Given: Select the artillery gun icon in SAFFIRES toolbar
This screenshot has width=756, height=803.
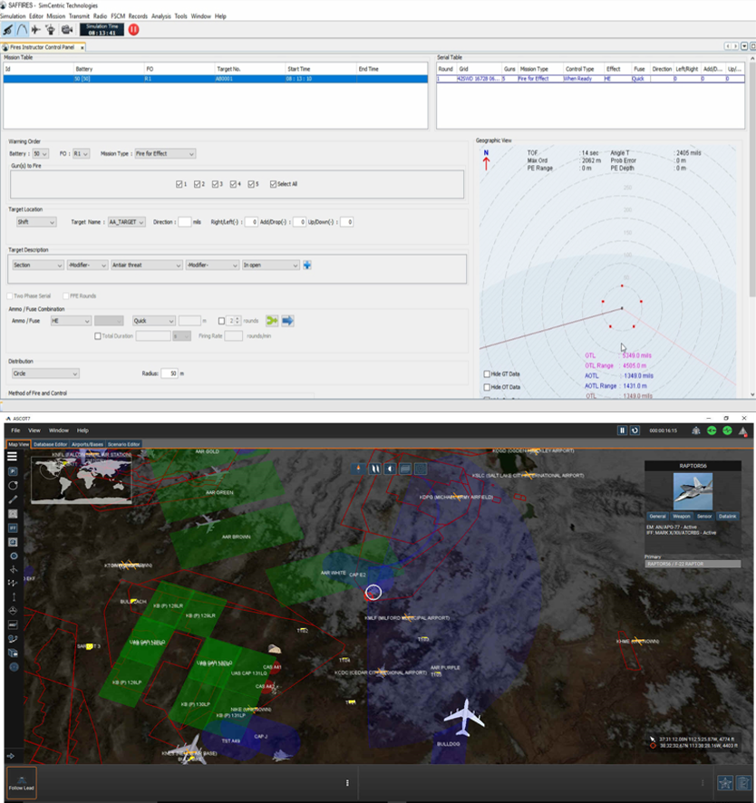Looking at the screenshot, I should click(7, 30).
